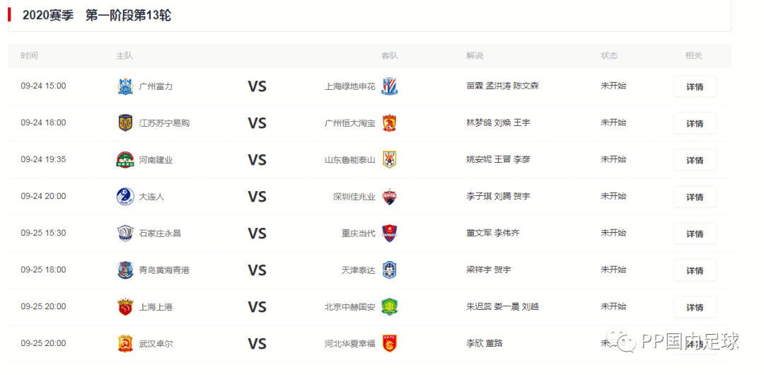Click the Shandong Luneng (山东鲁能泰山) team logo
Screen dimensions: 764x375
[x=390, y=160]
